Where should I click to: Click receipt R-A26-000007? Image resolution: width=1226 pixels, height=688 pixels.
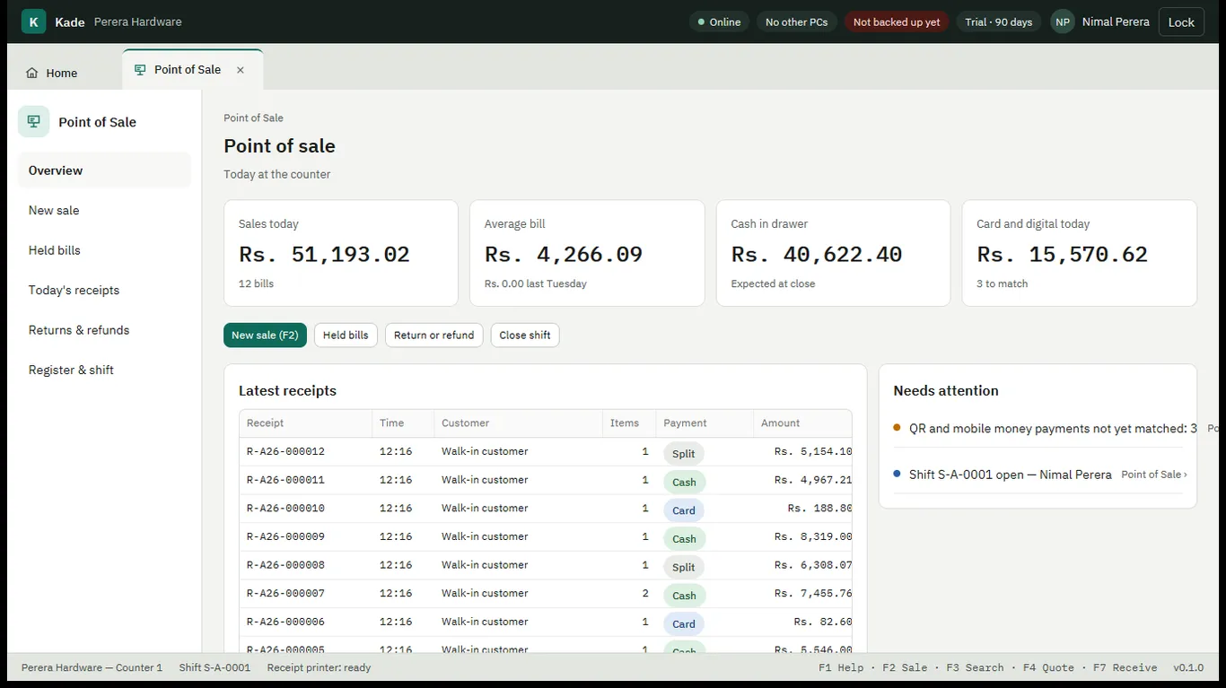(546, 594)
